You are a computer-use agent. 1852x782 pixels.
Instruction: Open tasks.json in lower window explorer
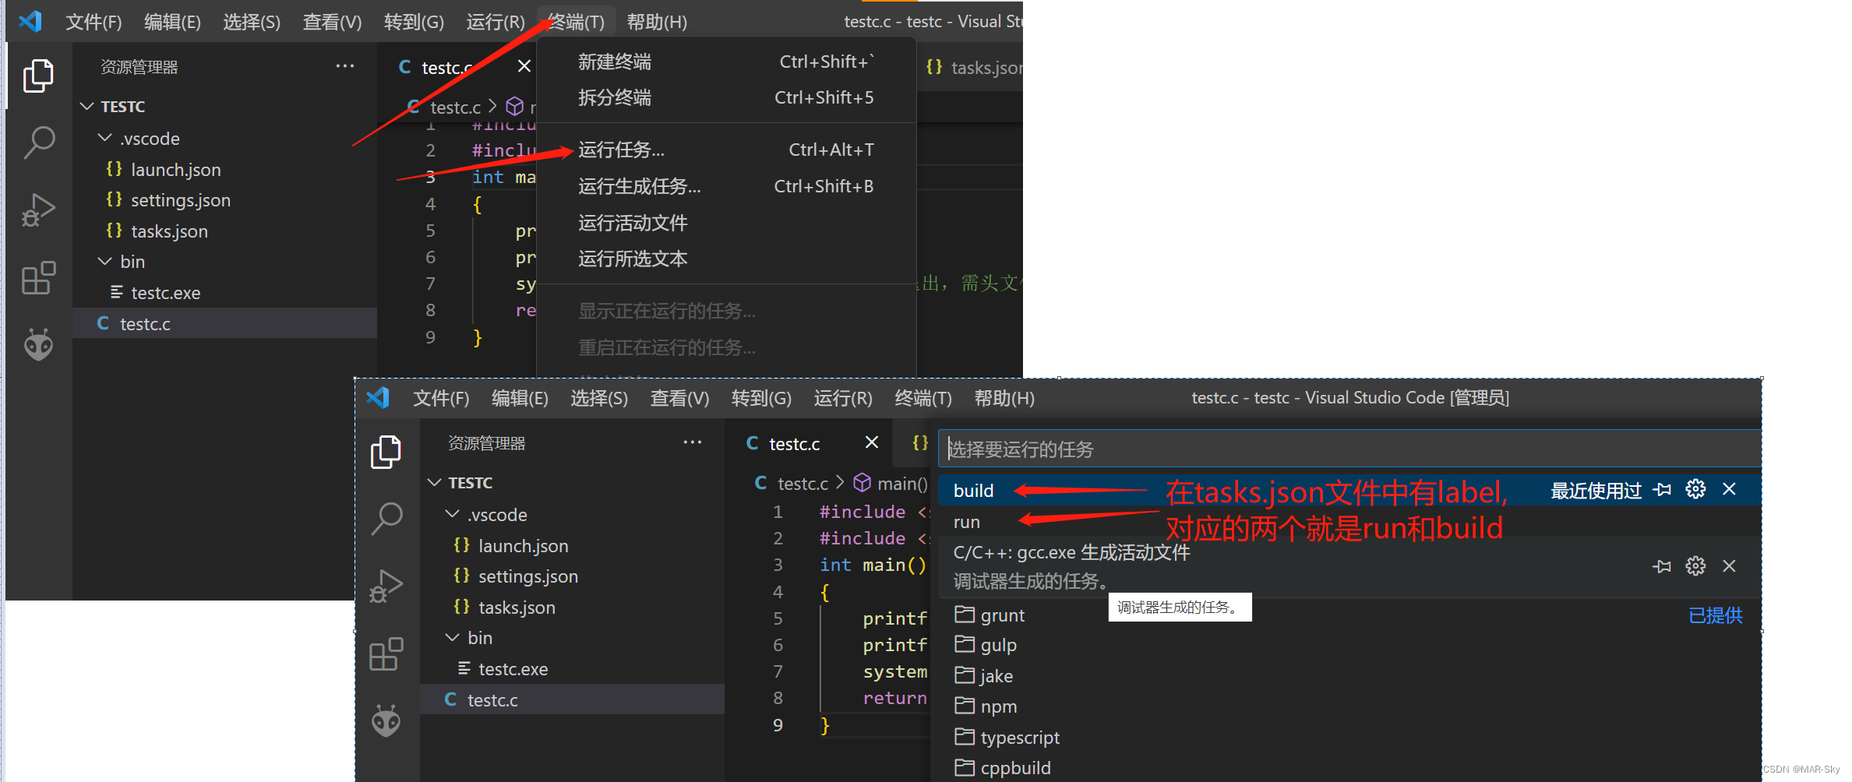coord(572,607)
